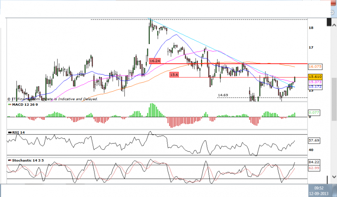Select the red 16.24 level label

(155, 61)
